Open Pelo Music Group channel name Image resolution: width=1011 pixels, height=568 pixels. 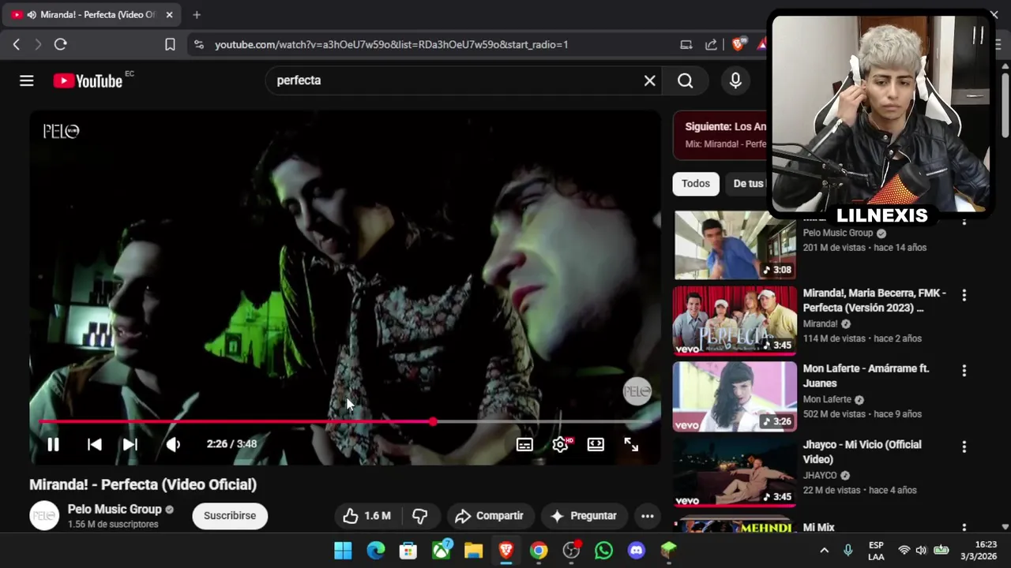point(115,510)
